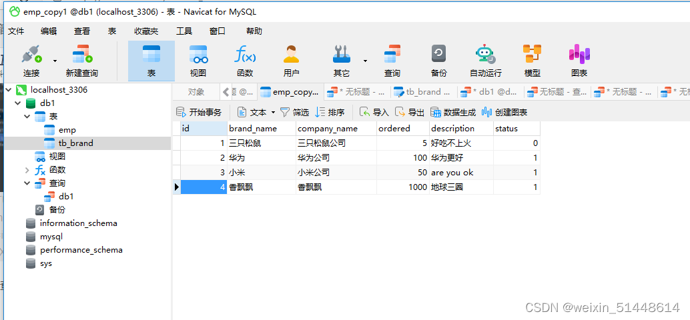The image size is (690, 320).
Task: Open the 表 menu in menu bar
Action: 112,31
